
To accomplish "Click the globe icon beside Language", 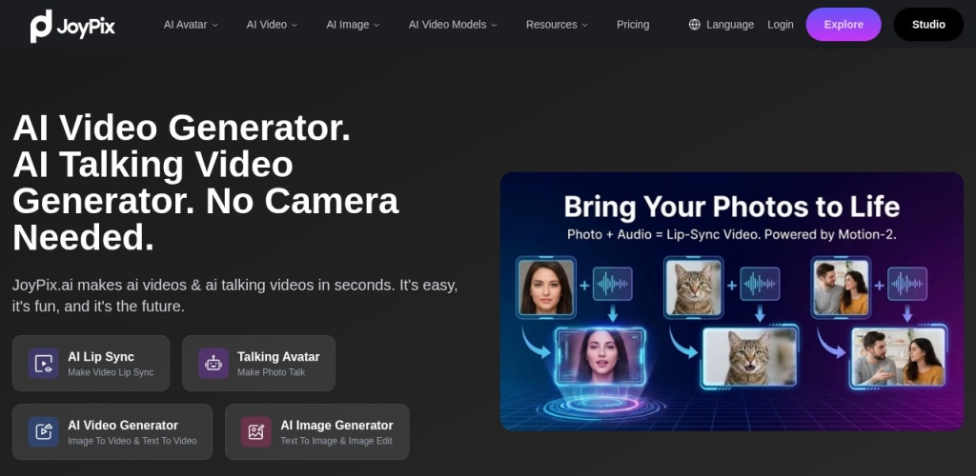I will point(694,24).
